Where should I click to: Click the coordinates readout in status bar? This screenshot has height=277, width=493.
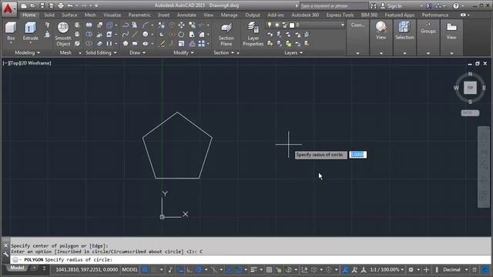(87, 269)
